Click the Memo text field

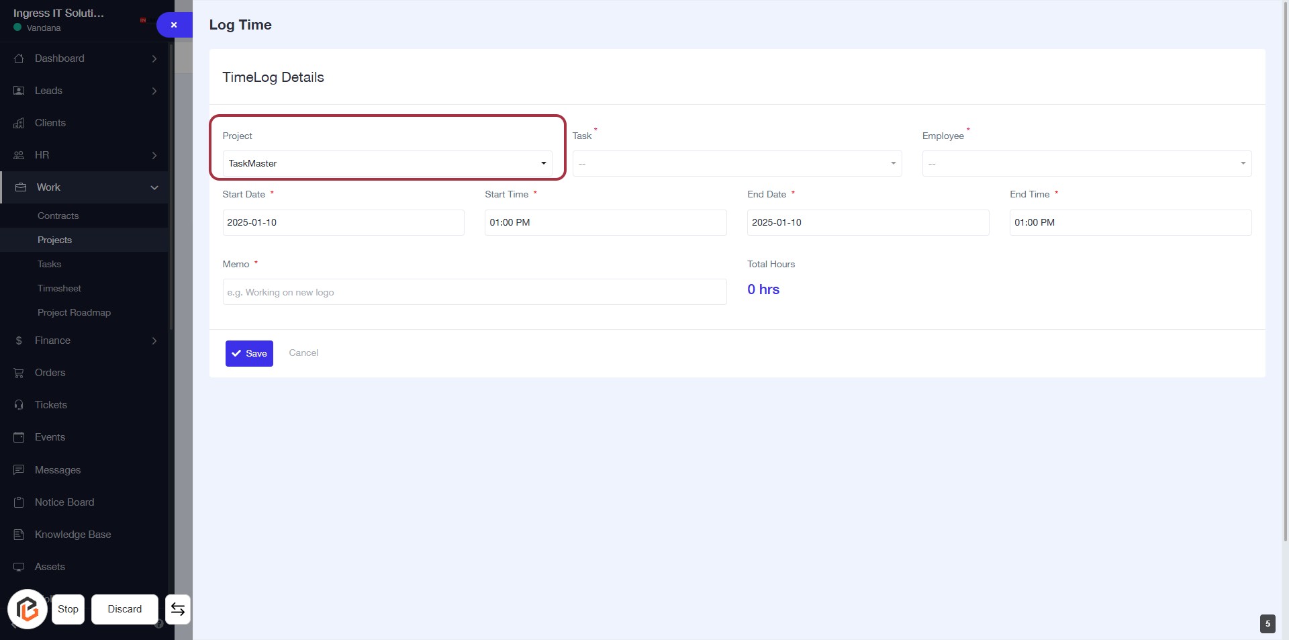474,292
